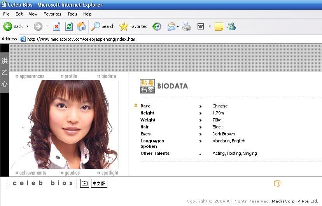The width and height of the screenshot is (322, 206).
Task: Click the talents value Acting, Hosting, Singing
Action: (x=234, y=153)
